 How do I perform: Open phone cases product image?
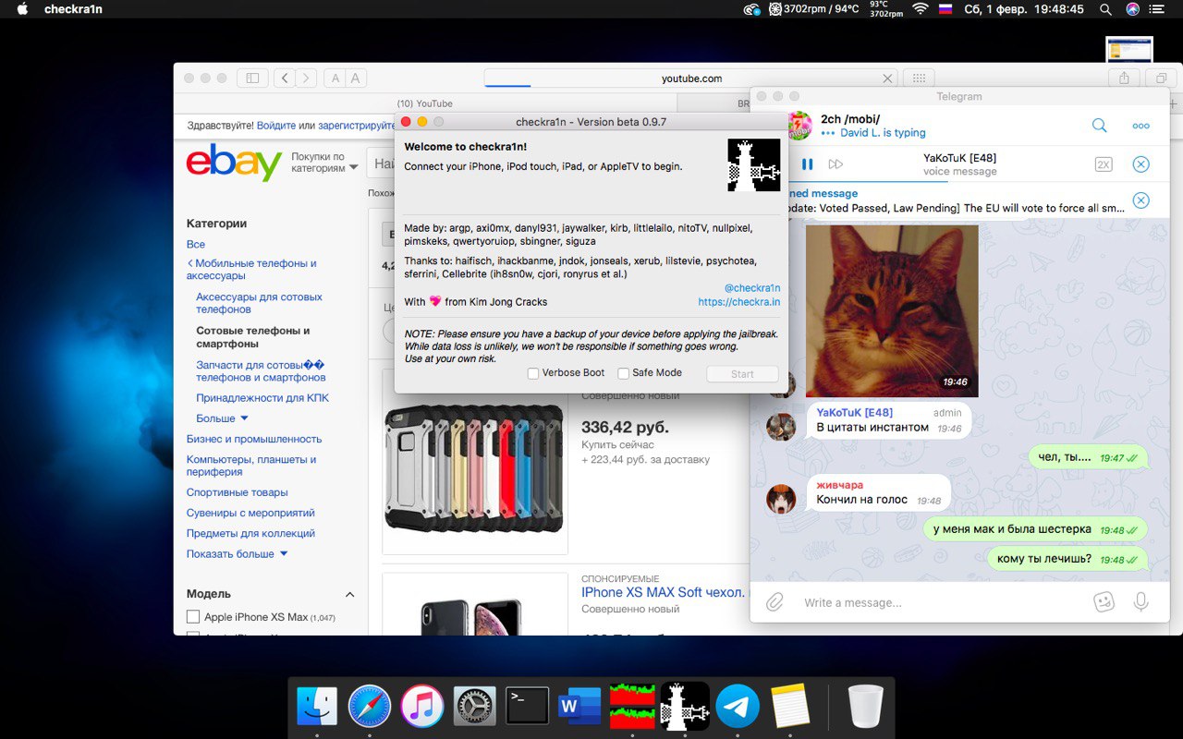475,462
